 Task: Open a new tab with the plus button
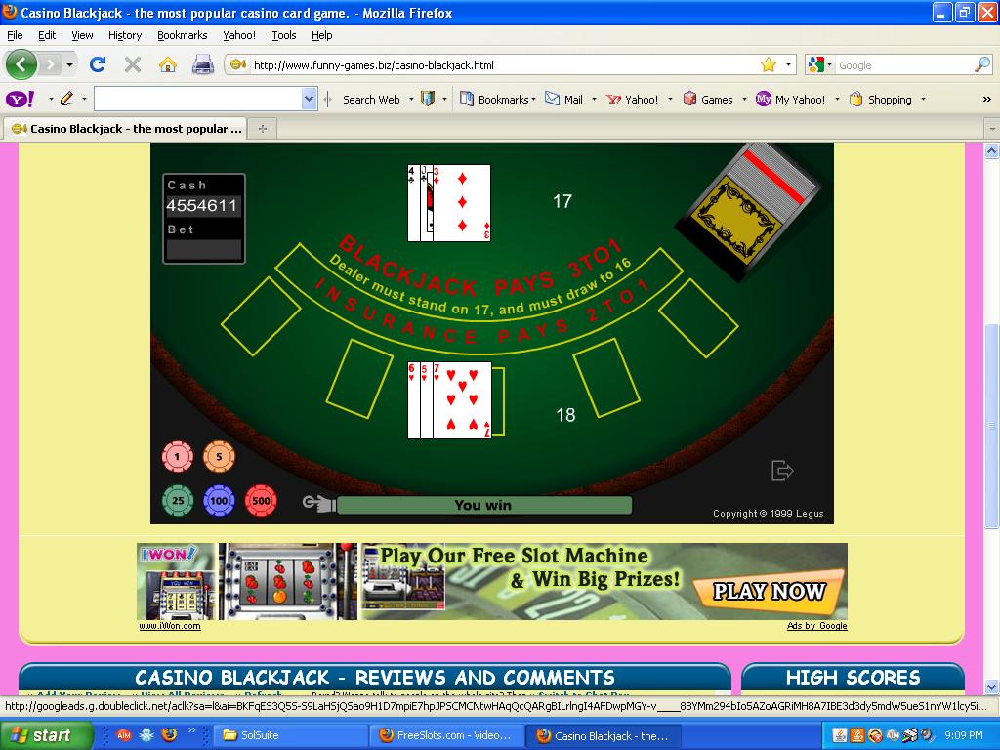coord(262,129)
